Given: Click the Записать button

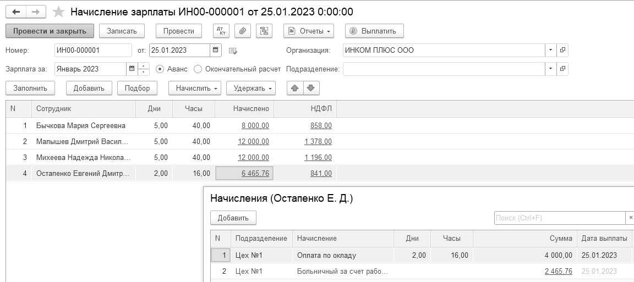Looking at the screenshot, I should coord(122,31).
